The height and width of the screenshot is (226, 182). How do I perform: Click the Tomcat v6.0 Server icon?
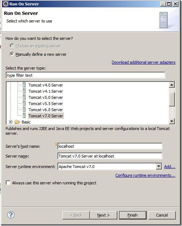coord(24,110)
